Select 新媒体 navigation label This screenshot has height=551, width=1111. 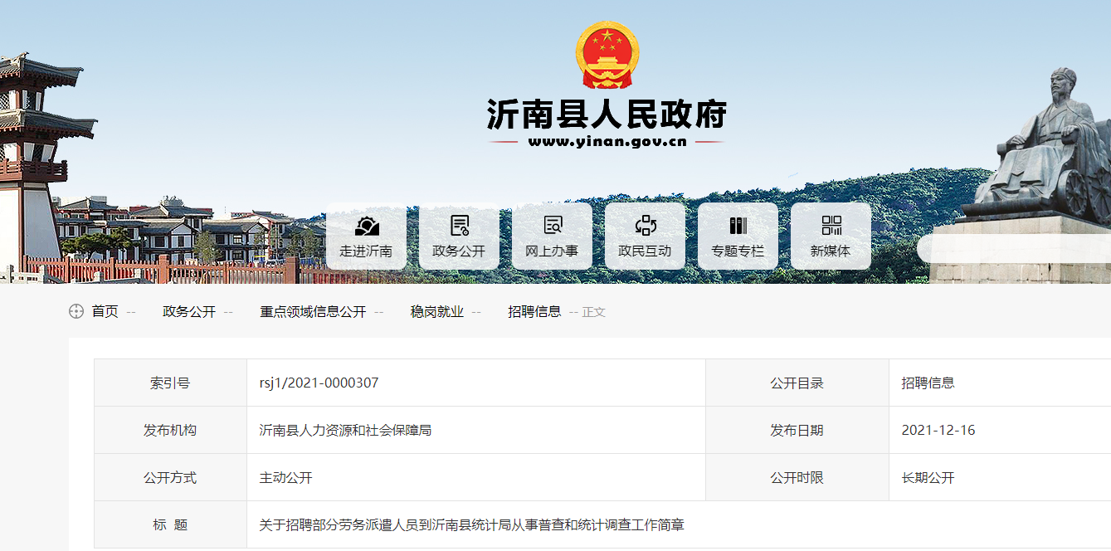(831, 251)
